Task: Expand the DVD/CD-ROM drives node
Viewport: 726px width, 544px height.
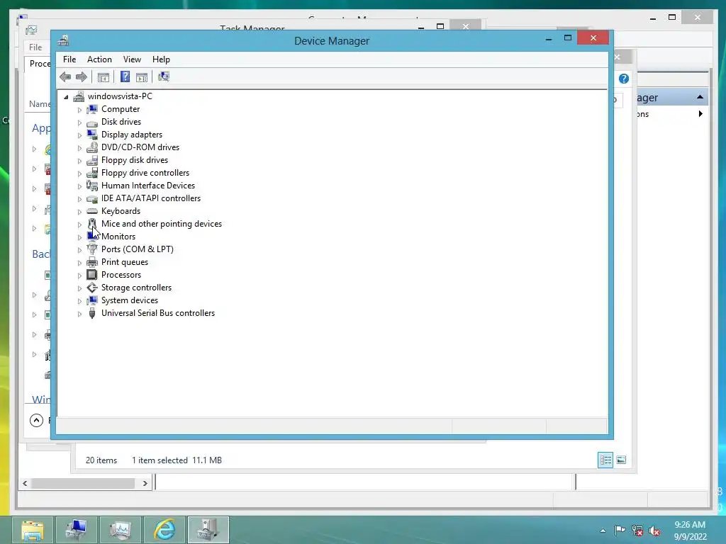Action: [79, 148]
